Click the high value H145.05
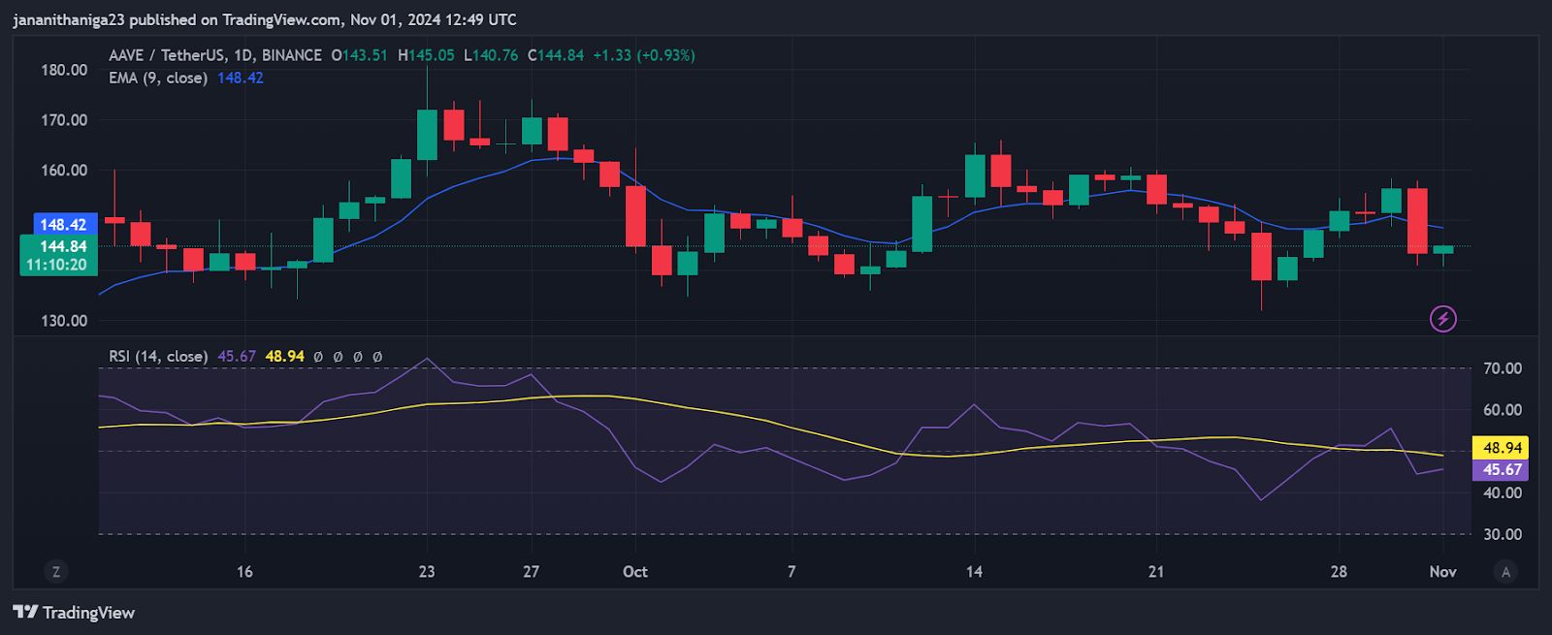Image resolution: width=1552 pixels, height=635 pixels. point(426,55)
